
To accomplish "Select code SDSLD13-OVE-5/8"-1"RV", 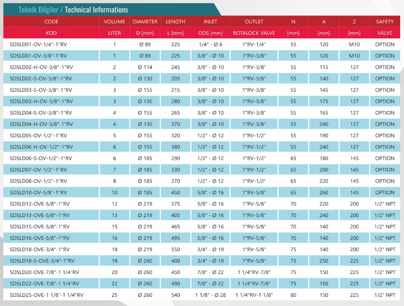I will pos(40,215).
